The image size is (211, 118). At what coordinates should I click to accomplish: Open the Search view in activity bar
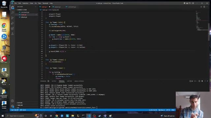[13, 12]
